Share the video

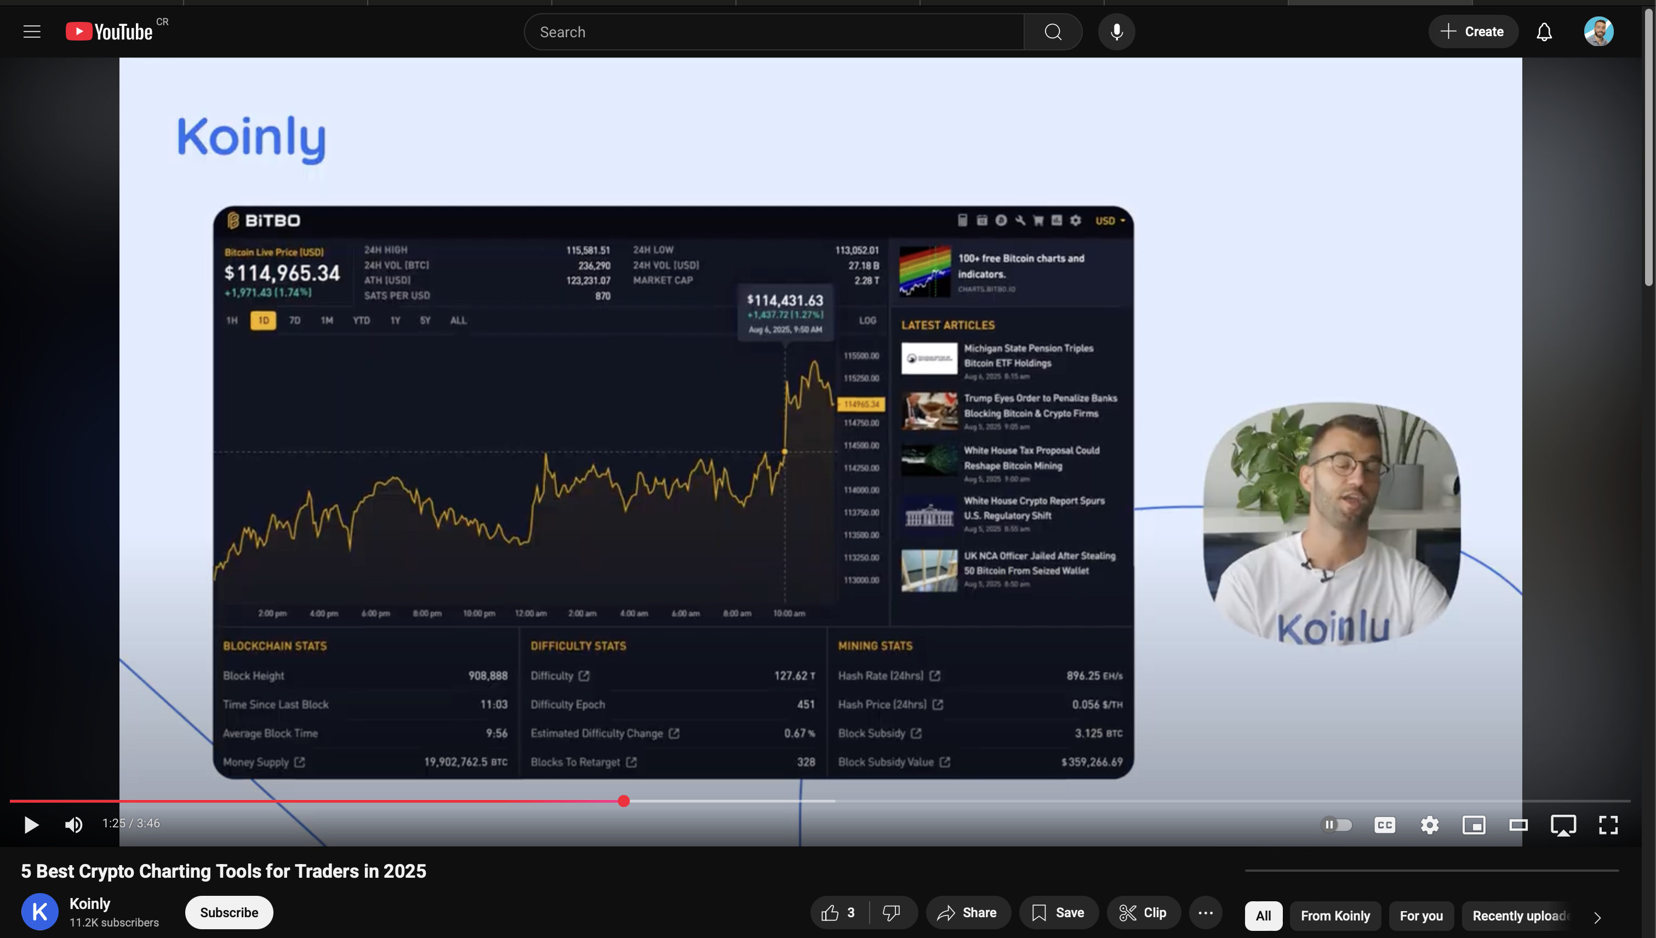968,913
